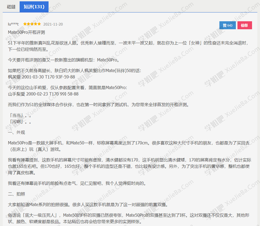Click the paragraph starting S1下半年的推新
Image resolution: width=260 pixels, height=226 pixels.
(128, 46)
